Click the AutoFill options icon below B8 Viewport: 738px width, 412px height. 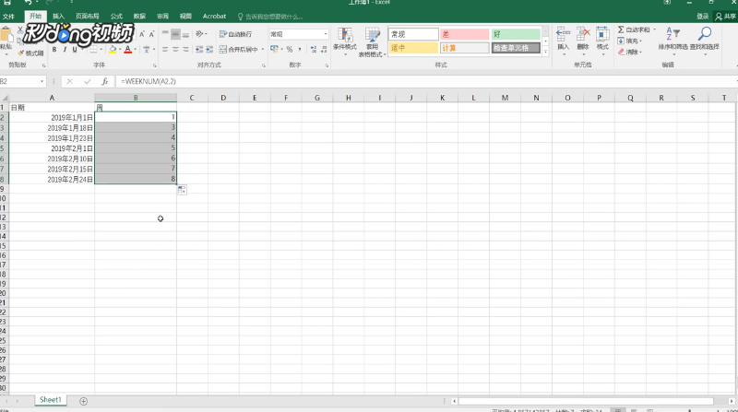coord(182,190)
